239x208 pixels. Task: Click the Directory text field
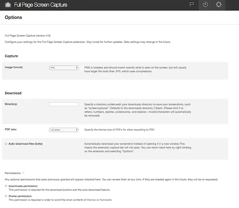64,104
